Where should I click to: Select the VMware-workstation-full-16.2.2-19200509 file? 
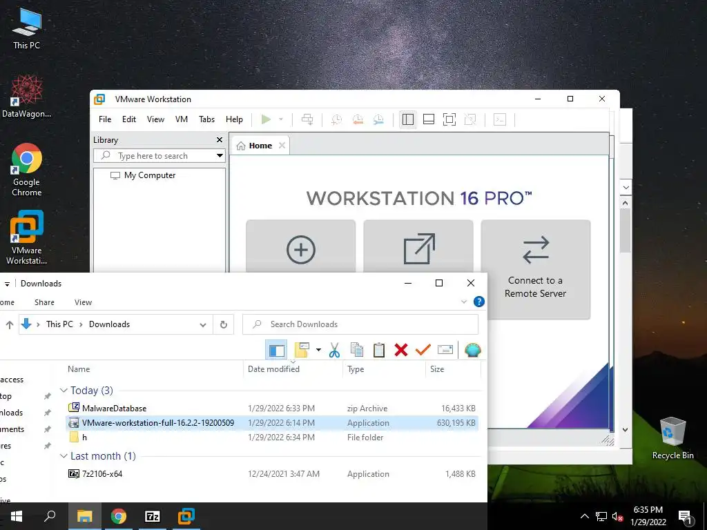[272, 423]
